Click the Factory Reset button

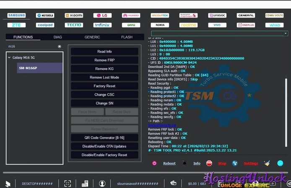(x=104, y=86)
